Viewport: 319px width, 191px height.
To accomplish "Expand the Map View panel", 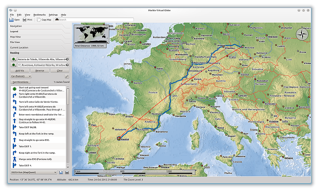I will pyautogui.click(x=39, y=37).
